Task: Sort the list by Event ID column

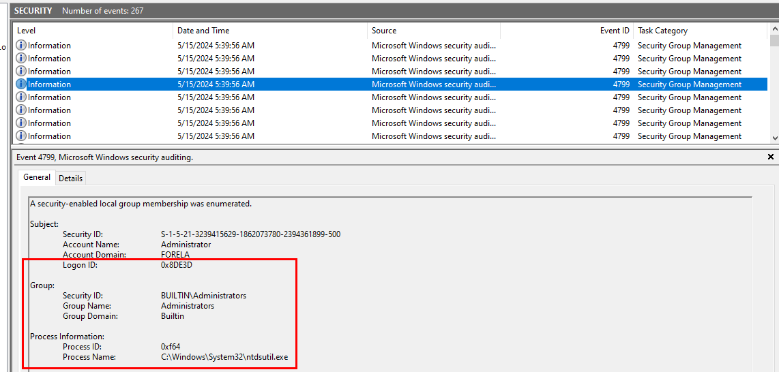Action: click(566, 31)
